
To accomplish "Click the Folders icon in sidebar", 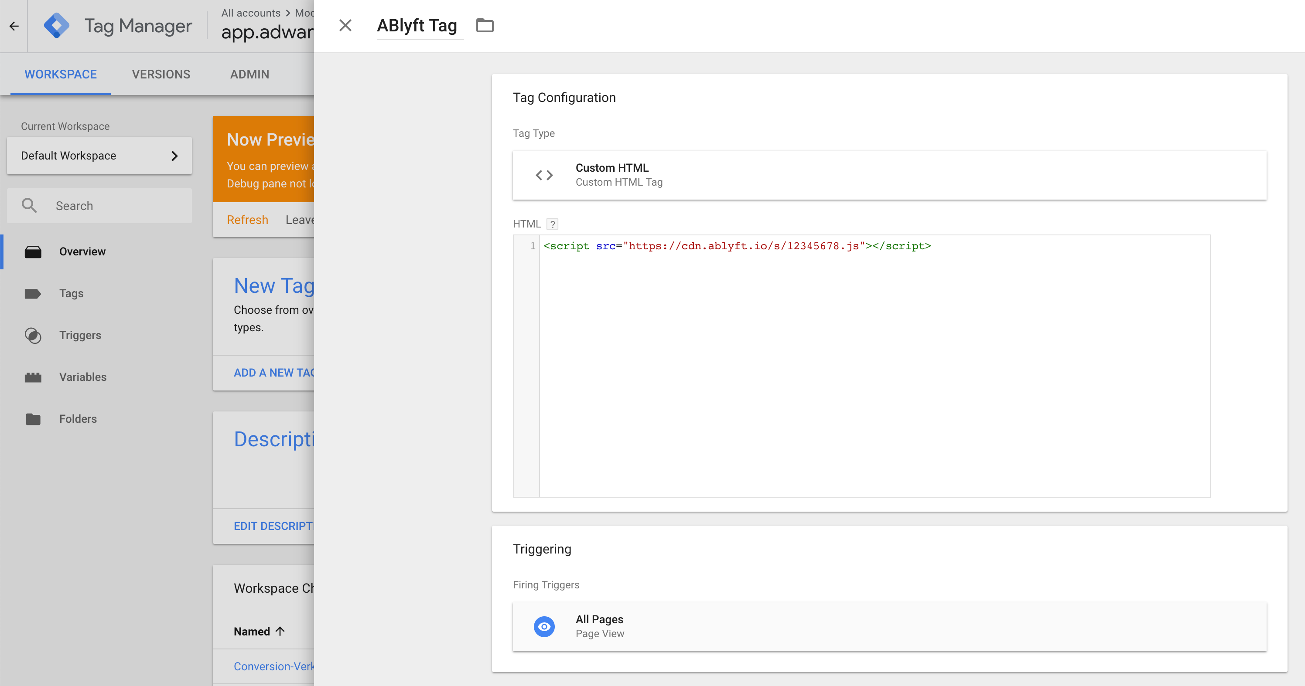I will point(33,419).
